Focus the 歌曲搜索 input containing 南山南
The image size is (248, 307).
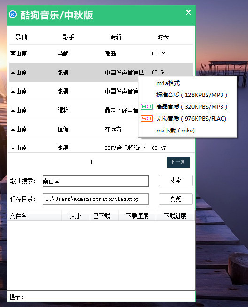point(95,181)
